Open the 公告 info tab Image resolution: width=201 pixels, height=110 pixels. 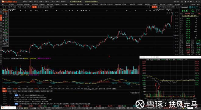(19, 91)
